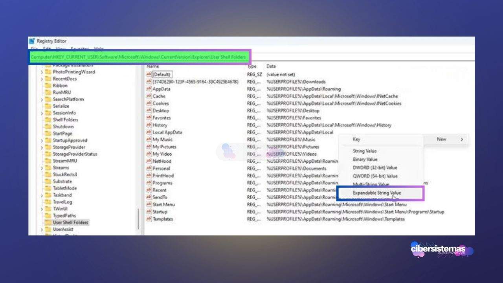The height and width of the screenshot is (283, 503).
Task: Click the %USERPROFILE%\Favorites data cell
Action: pos(294,118)
